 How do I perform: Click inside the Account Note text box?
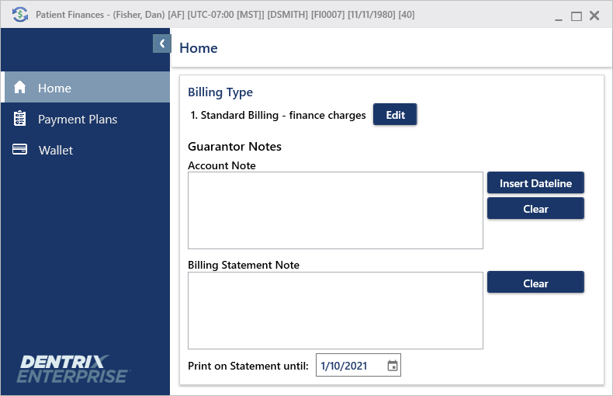click(335, 210)
